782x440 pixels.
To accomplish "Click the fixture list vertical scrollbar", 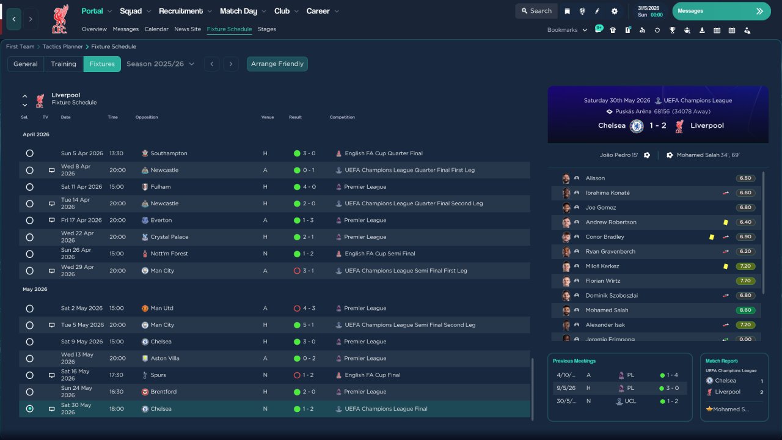I will click(x=533, y=389).
